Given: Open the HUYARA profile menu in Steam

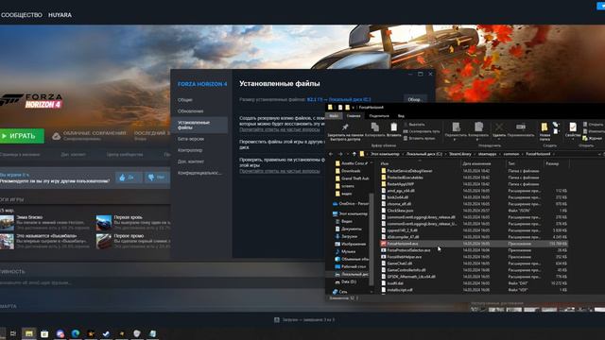Looking at the screenshot, I should coord(60,15).
